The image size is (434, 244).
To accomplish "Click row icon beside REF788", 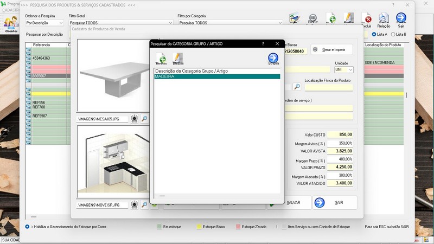I will (x=28, y=107).
